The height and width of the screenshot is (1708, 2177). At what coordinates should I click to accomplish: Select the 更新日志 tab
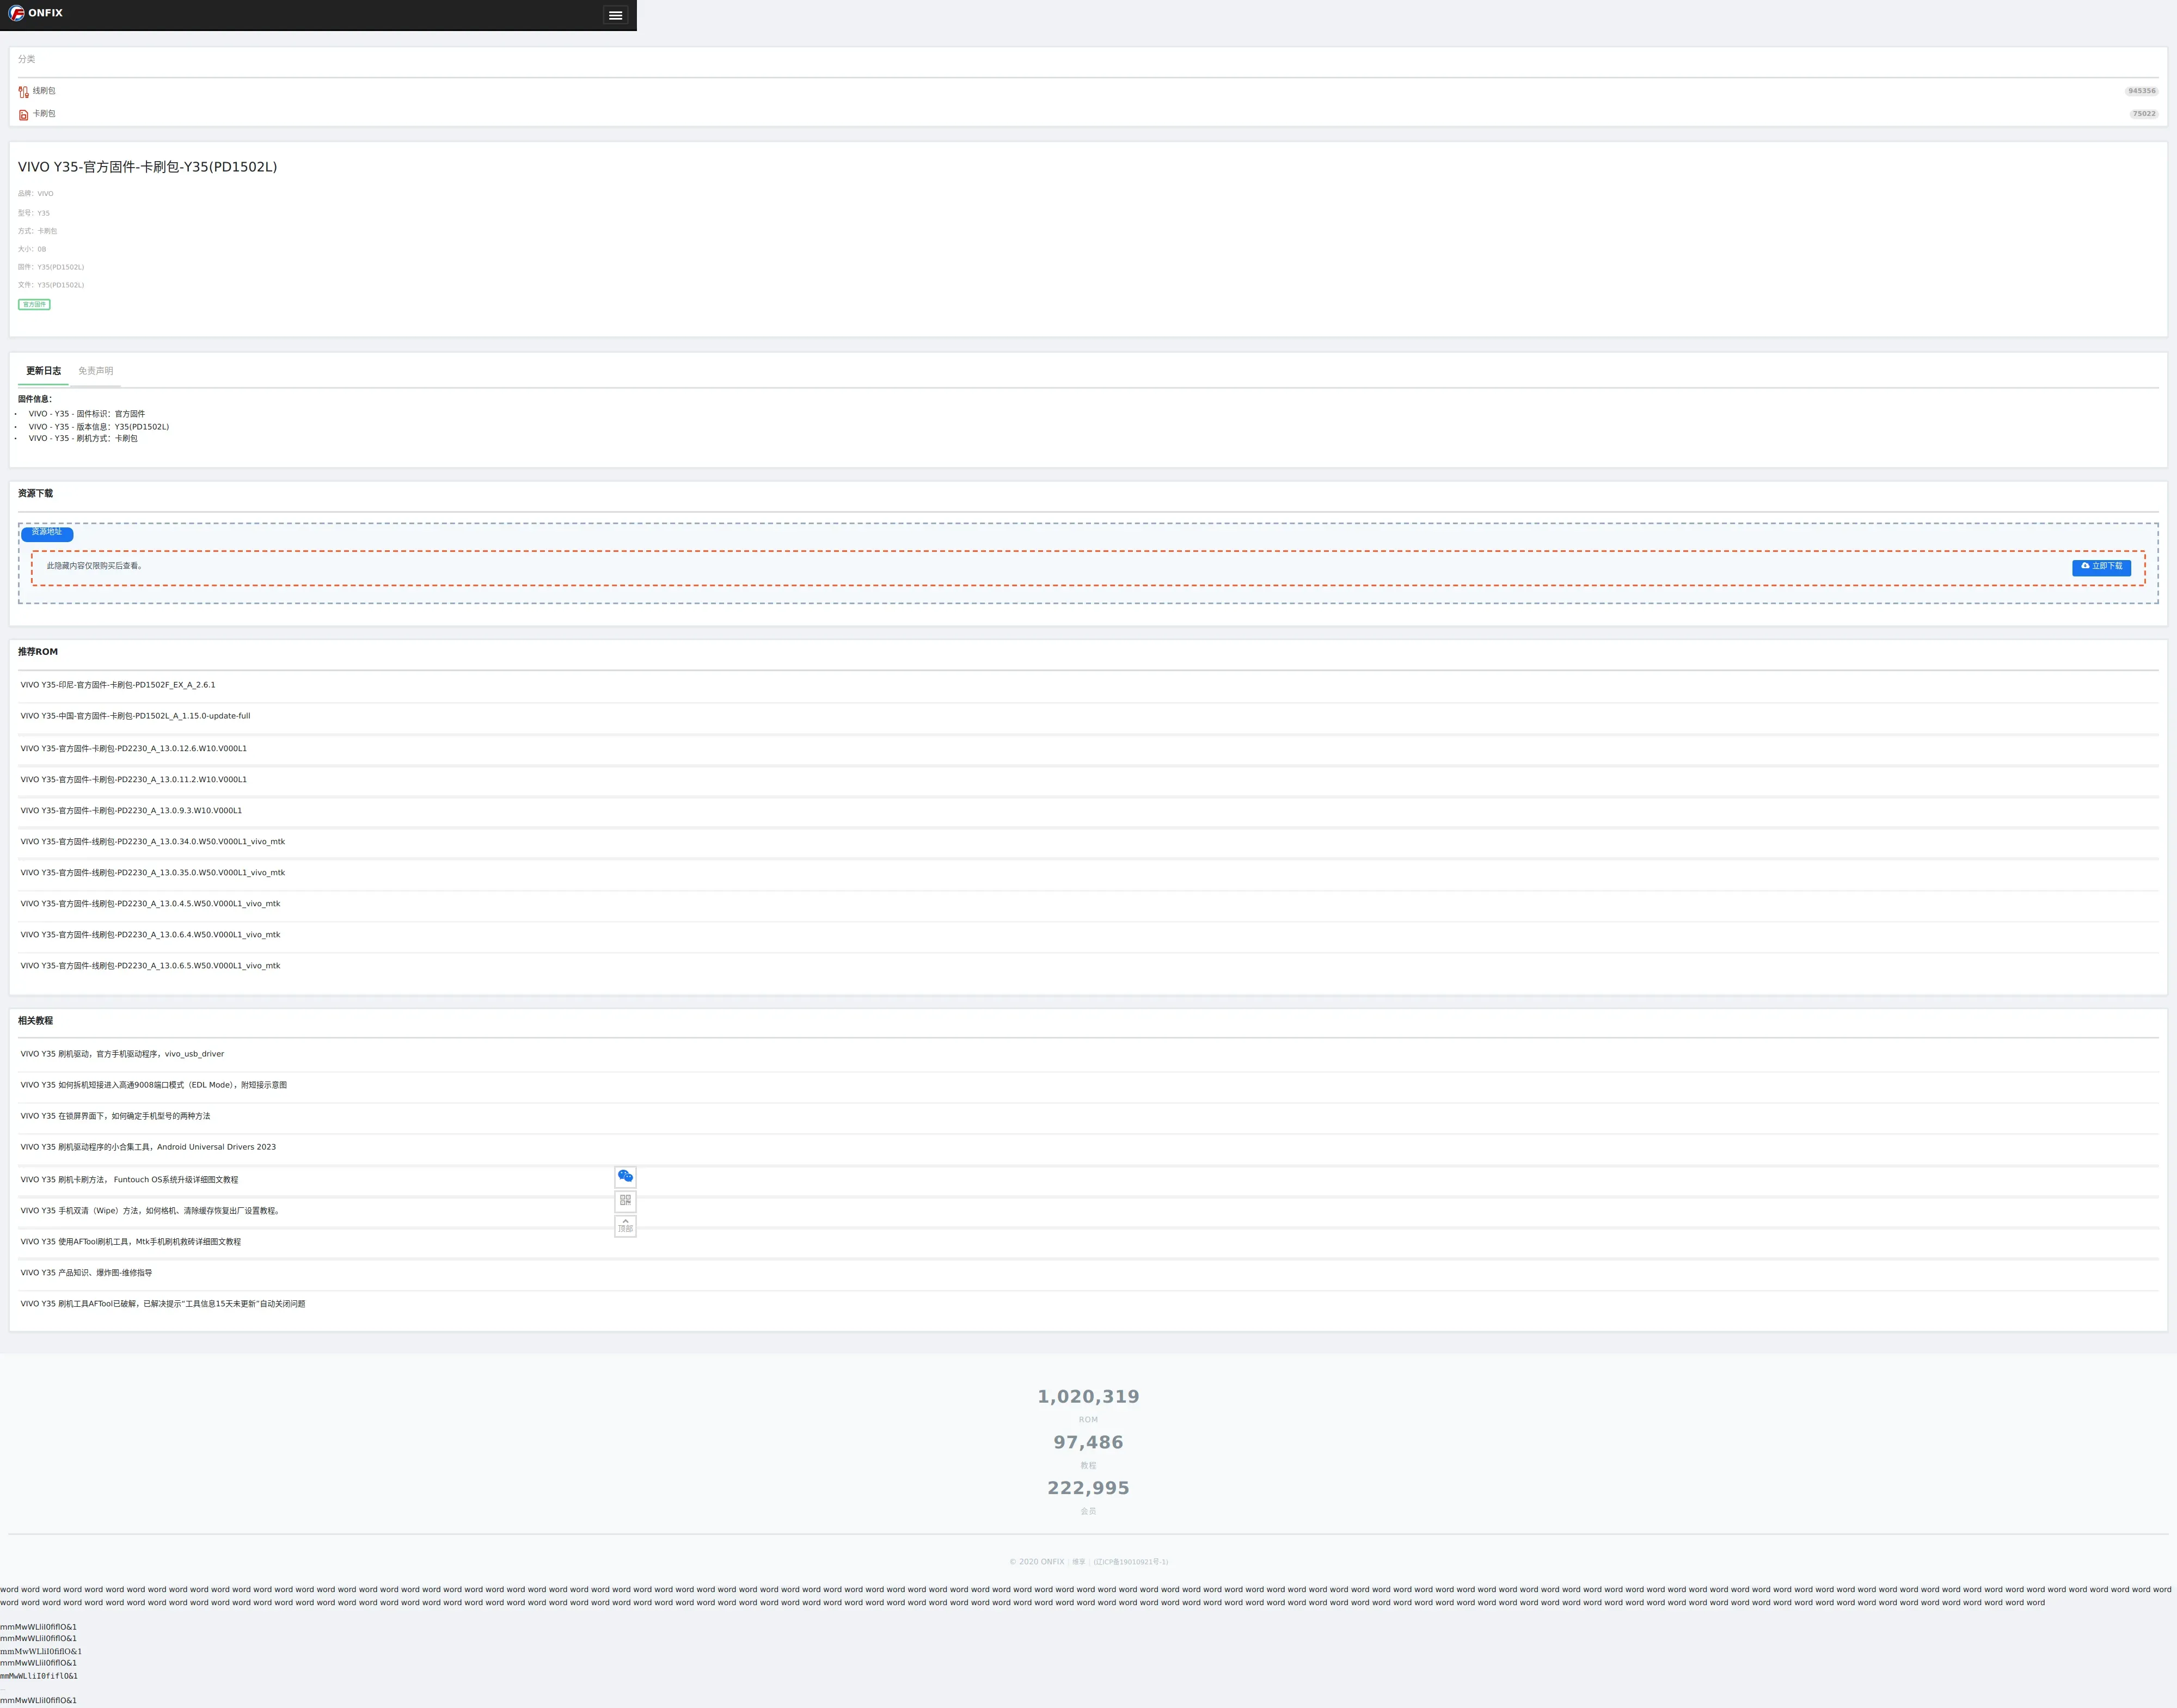click(x=43, y=371)
